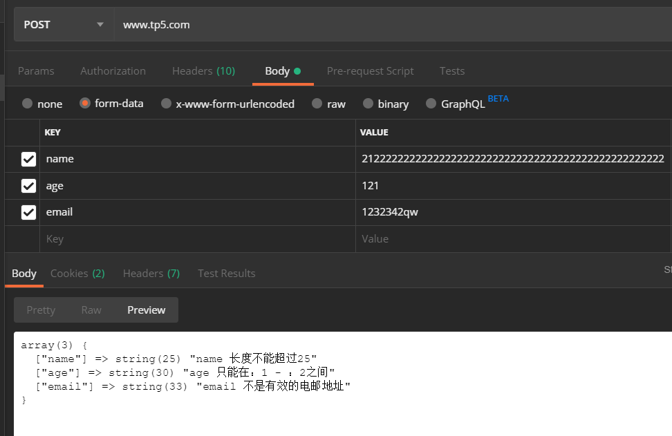Open the POST method dropdown
672x436 pixels.
64,24
